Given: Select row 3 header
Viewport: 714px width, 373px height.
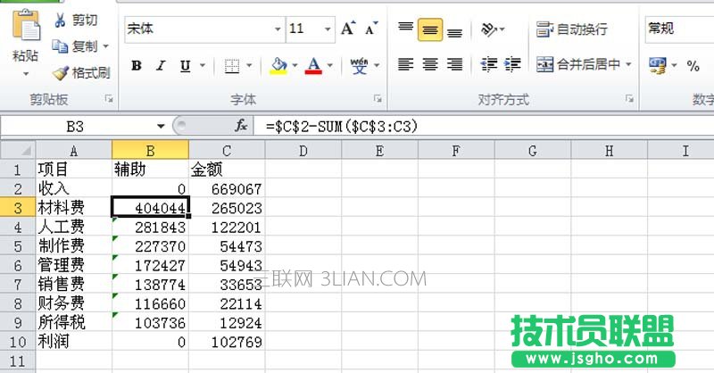Looking at the screenshot, I should pos(18,208).
